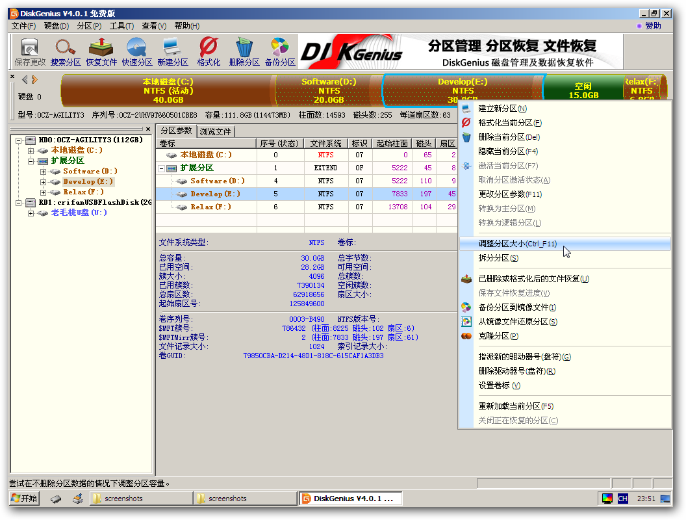Viewport: 686px width, 520px height.
Task: Select the green 空闲 15.0GB free space block
Action: [583, 88]
